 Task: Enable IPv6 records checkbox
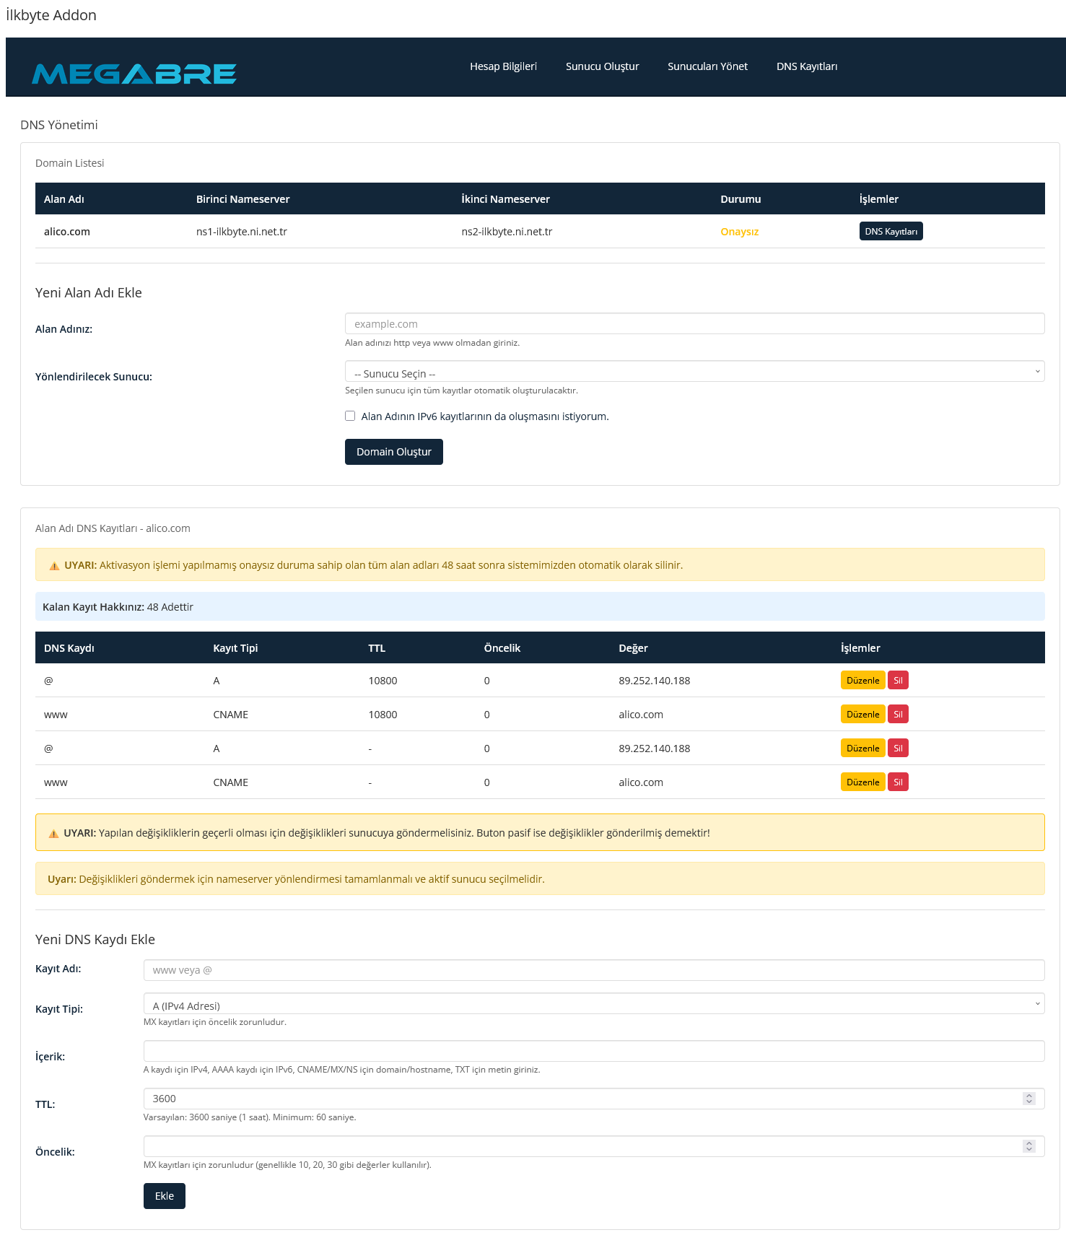[350, 416]
